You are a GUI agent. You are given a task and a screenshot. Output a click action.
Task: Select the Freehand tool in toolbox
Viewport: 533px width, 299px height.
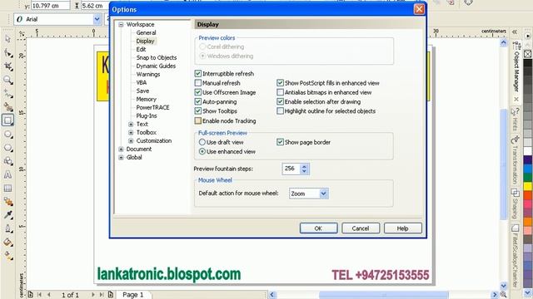7,94
